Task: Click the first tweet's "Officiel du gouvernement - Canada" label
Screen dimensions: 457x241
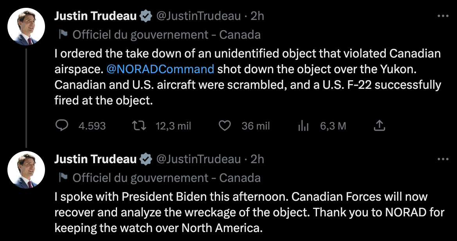Action: point(167,34)
